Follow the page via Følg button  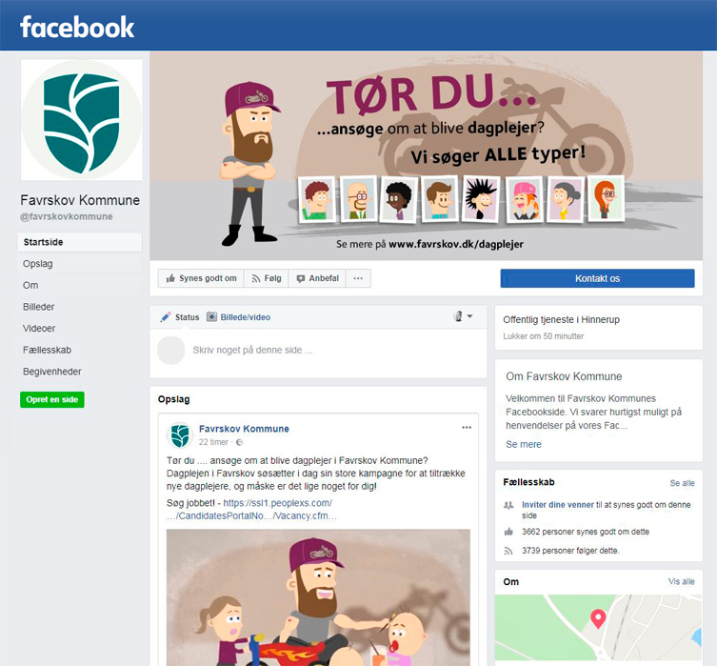click(x=267, y=278)
